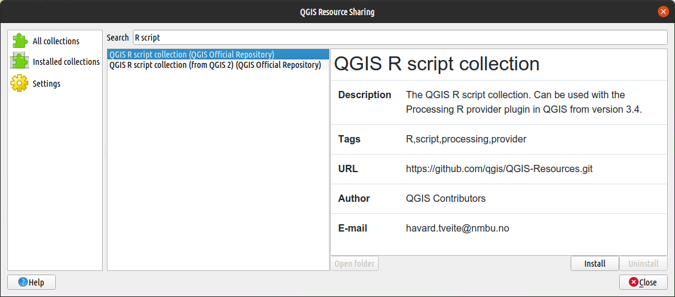Click the havard.tveite@nmbu.no e-mail address
This screenshot has height=297, width=675.
coord(458,229)
